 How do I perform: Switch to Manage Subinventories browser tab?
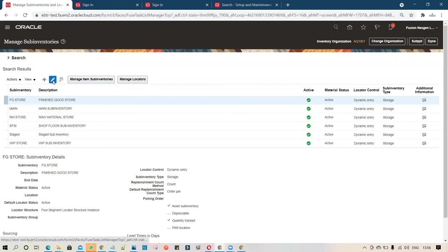[38, 5]
